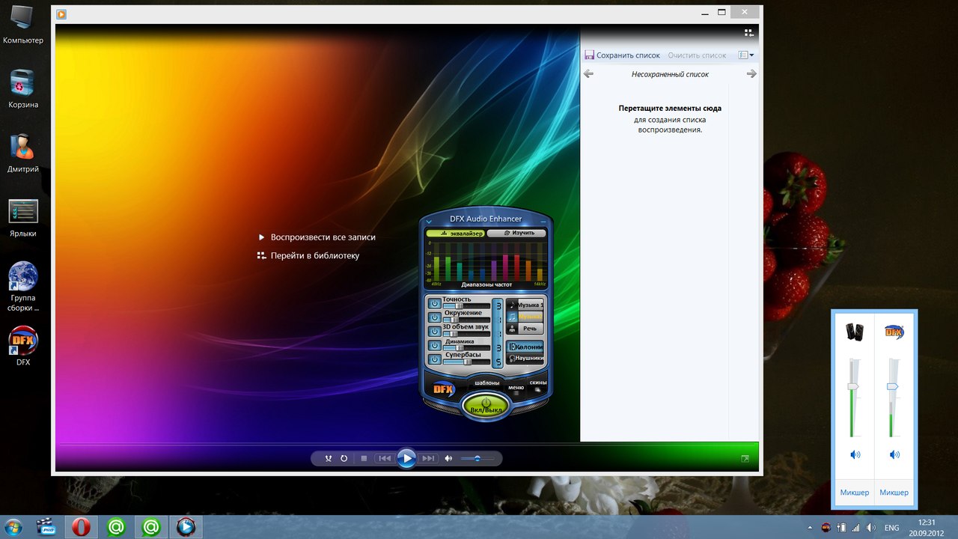Click the save list floppy icon
This screenshot has width=958, height=539.
[x=589, y=55]
